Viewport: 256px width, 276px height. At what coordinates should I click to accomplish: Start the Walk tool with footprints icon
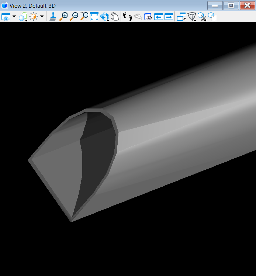pyautogui.click(x=127, y=17)
